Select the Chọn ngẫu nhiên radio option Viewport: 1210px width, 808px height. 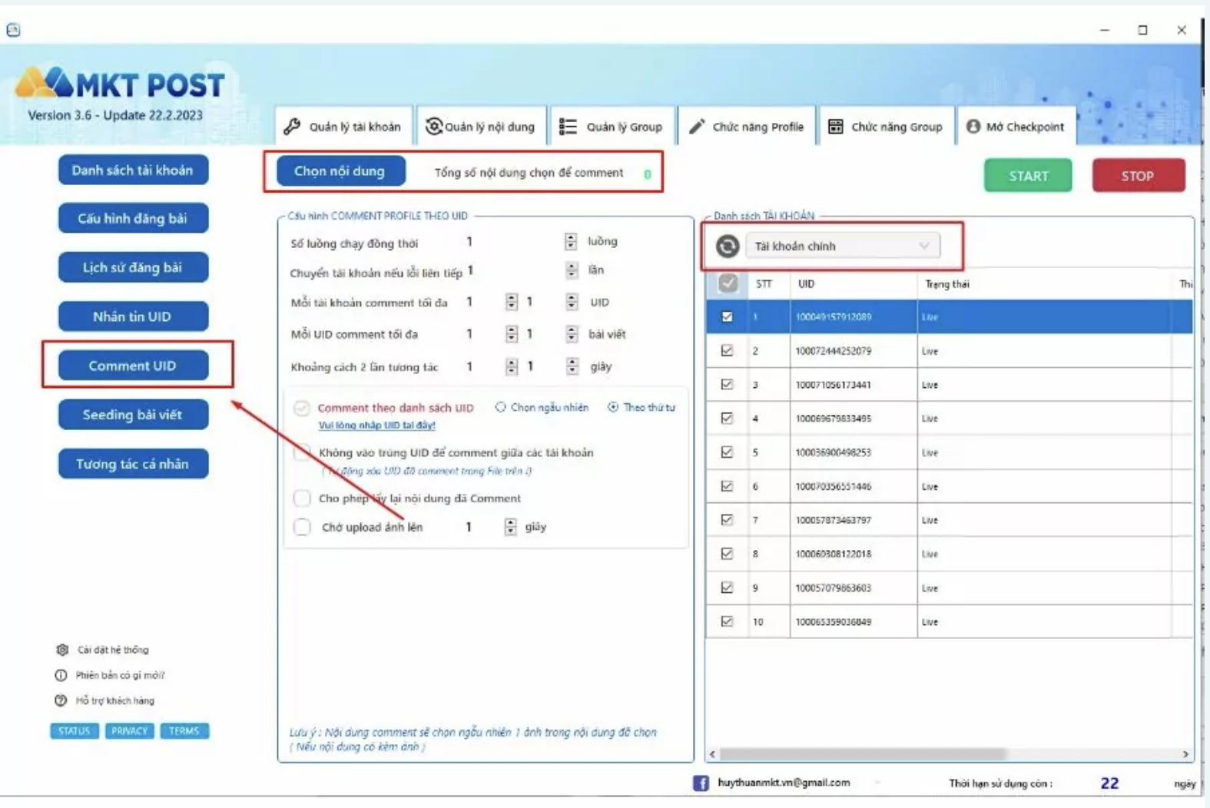pos(501,407)
